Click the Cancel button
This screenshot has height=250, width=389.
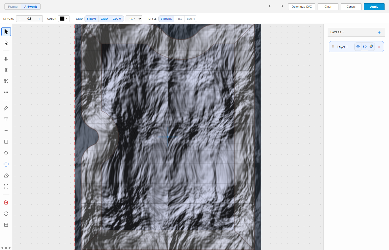pyautogui.click(x=351, y=7)
